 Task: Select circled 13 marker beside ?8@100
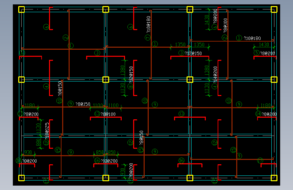click(97, 114)
